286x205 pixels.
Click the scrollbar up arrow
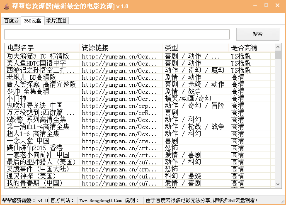(x=278, y=47)
